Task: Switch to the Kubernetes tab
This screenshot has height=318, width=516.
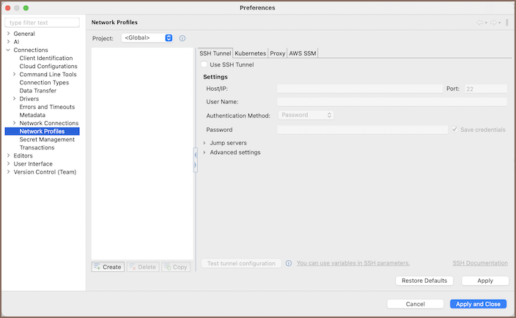Action: pyautogui.click(x=251, y=53)
